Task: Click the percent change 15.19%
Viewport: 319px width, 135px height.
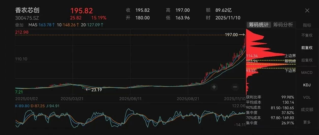Action: click(99, 18)
